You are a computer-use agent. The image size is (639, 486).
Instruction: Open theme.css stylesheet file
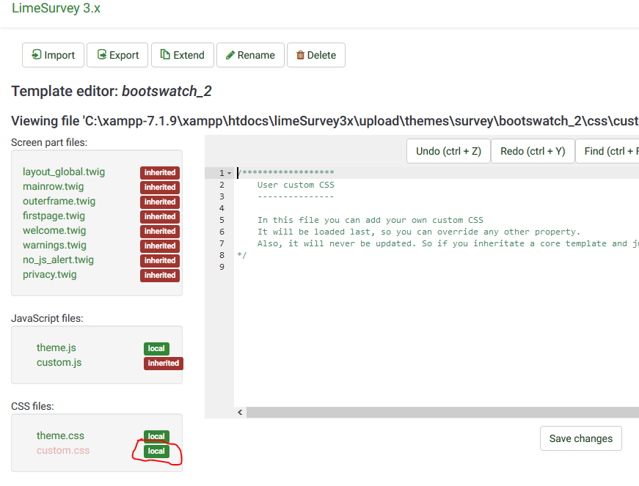(60, 435)
